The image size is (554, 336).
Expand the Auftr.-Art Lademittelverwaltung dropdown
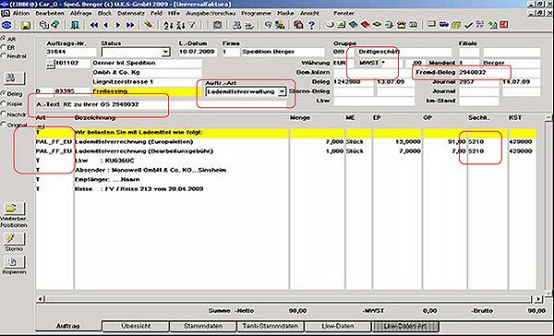tap(282, 92)
